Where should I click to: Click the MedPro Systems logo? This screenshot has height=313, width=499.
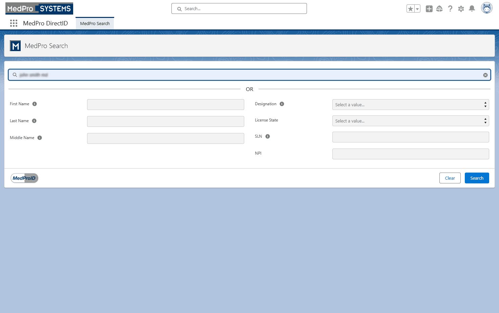[x=39, y=8]
